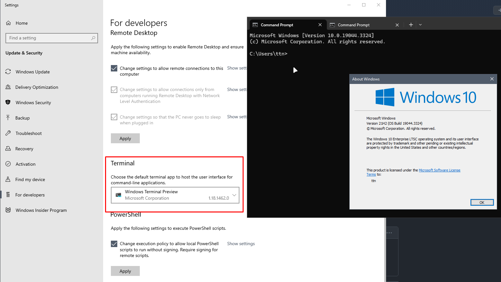Toggle PowerShell execution policy checkbox
This screenshot has height=282, width=501.
(114, 244)
